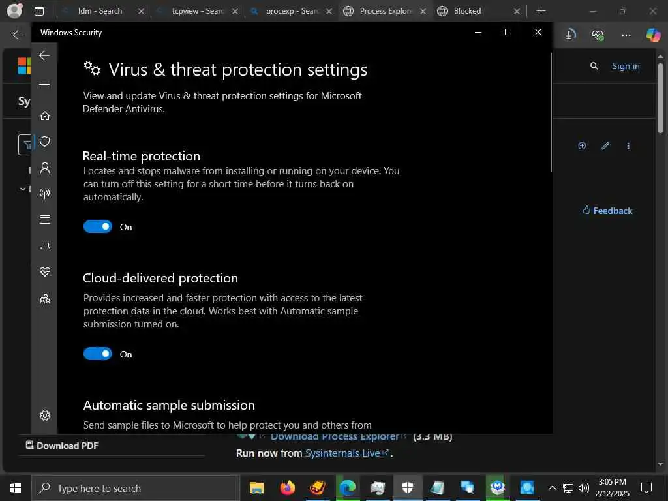The width and height of the screenshot is (668, 501).
Task: Open Family options icon
Action: [45, 299]
